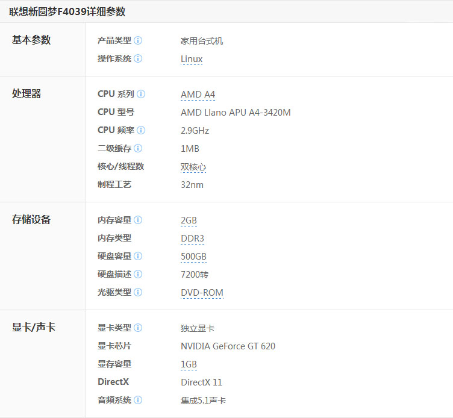Select the 集成5.1声卡 audio value

pos(203,401)
